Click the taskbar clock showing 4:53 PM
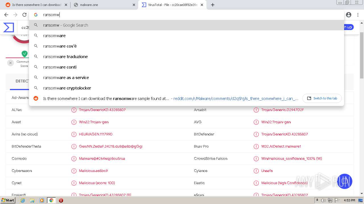The width and height of the screenshot is (364, 204). [x=349, y=200]
